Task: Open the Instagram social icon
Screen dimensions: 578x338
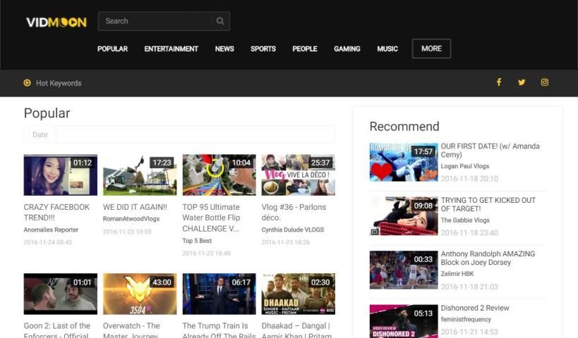Action: click(x=545, y=82)
